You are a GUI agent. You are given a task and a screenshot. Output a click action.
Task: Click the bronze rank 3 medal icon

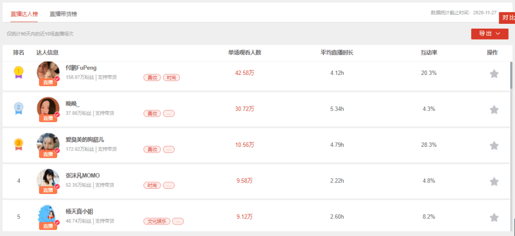pos(19,144)
